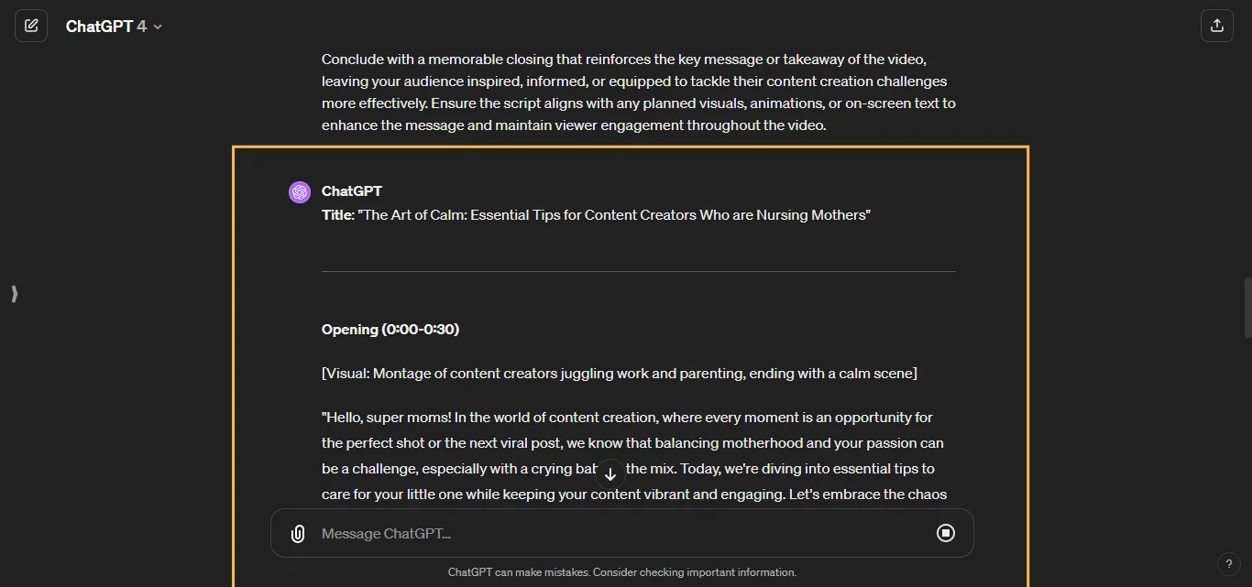1252x587 pixels.
Task: Open help with the question mark icon
Action: pyautogui.click(x=1229, y=564)
